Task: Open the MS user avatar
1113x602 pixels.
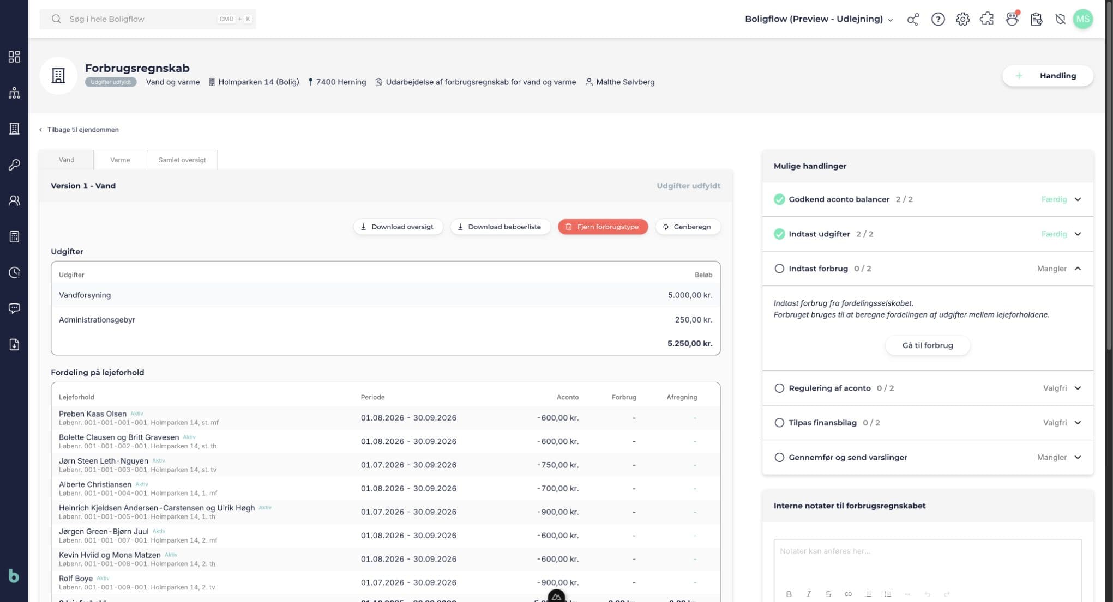Action: pyautogui.click(x=1083, y=19)
